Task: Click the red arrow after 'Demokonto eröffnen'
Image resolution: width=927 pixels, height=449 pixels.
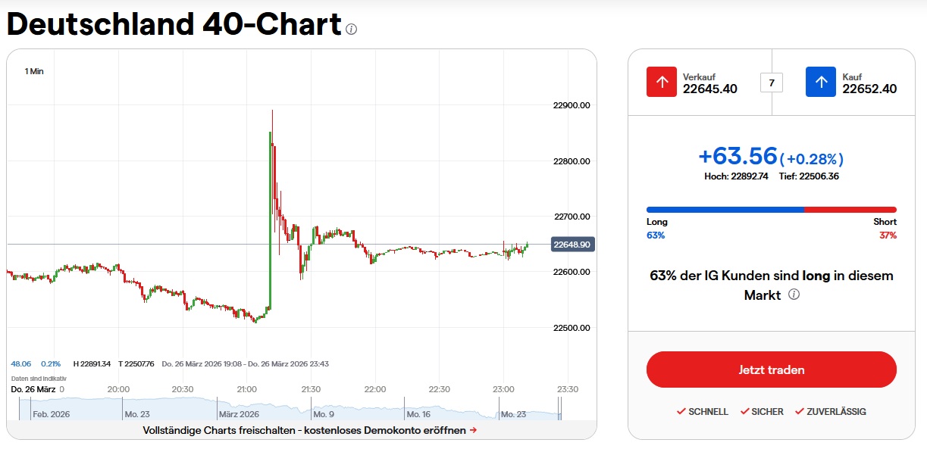Action: coord(473,430)
